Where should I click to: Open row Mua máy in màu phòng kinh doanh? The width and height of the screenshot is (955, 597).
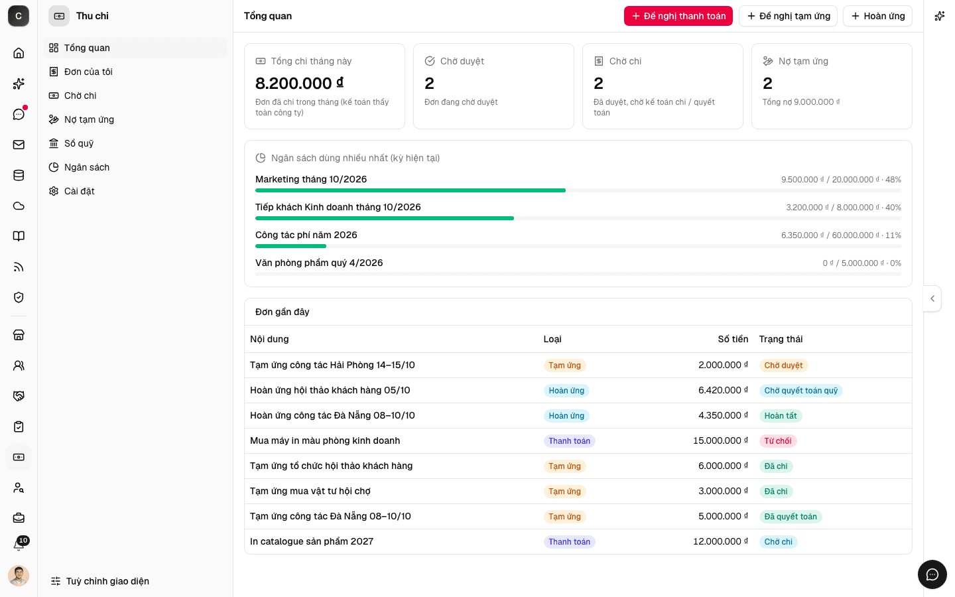click(x=578, y=441)
